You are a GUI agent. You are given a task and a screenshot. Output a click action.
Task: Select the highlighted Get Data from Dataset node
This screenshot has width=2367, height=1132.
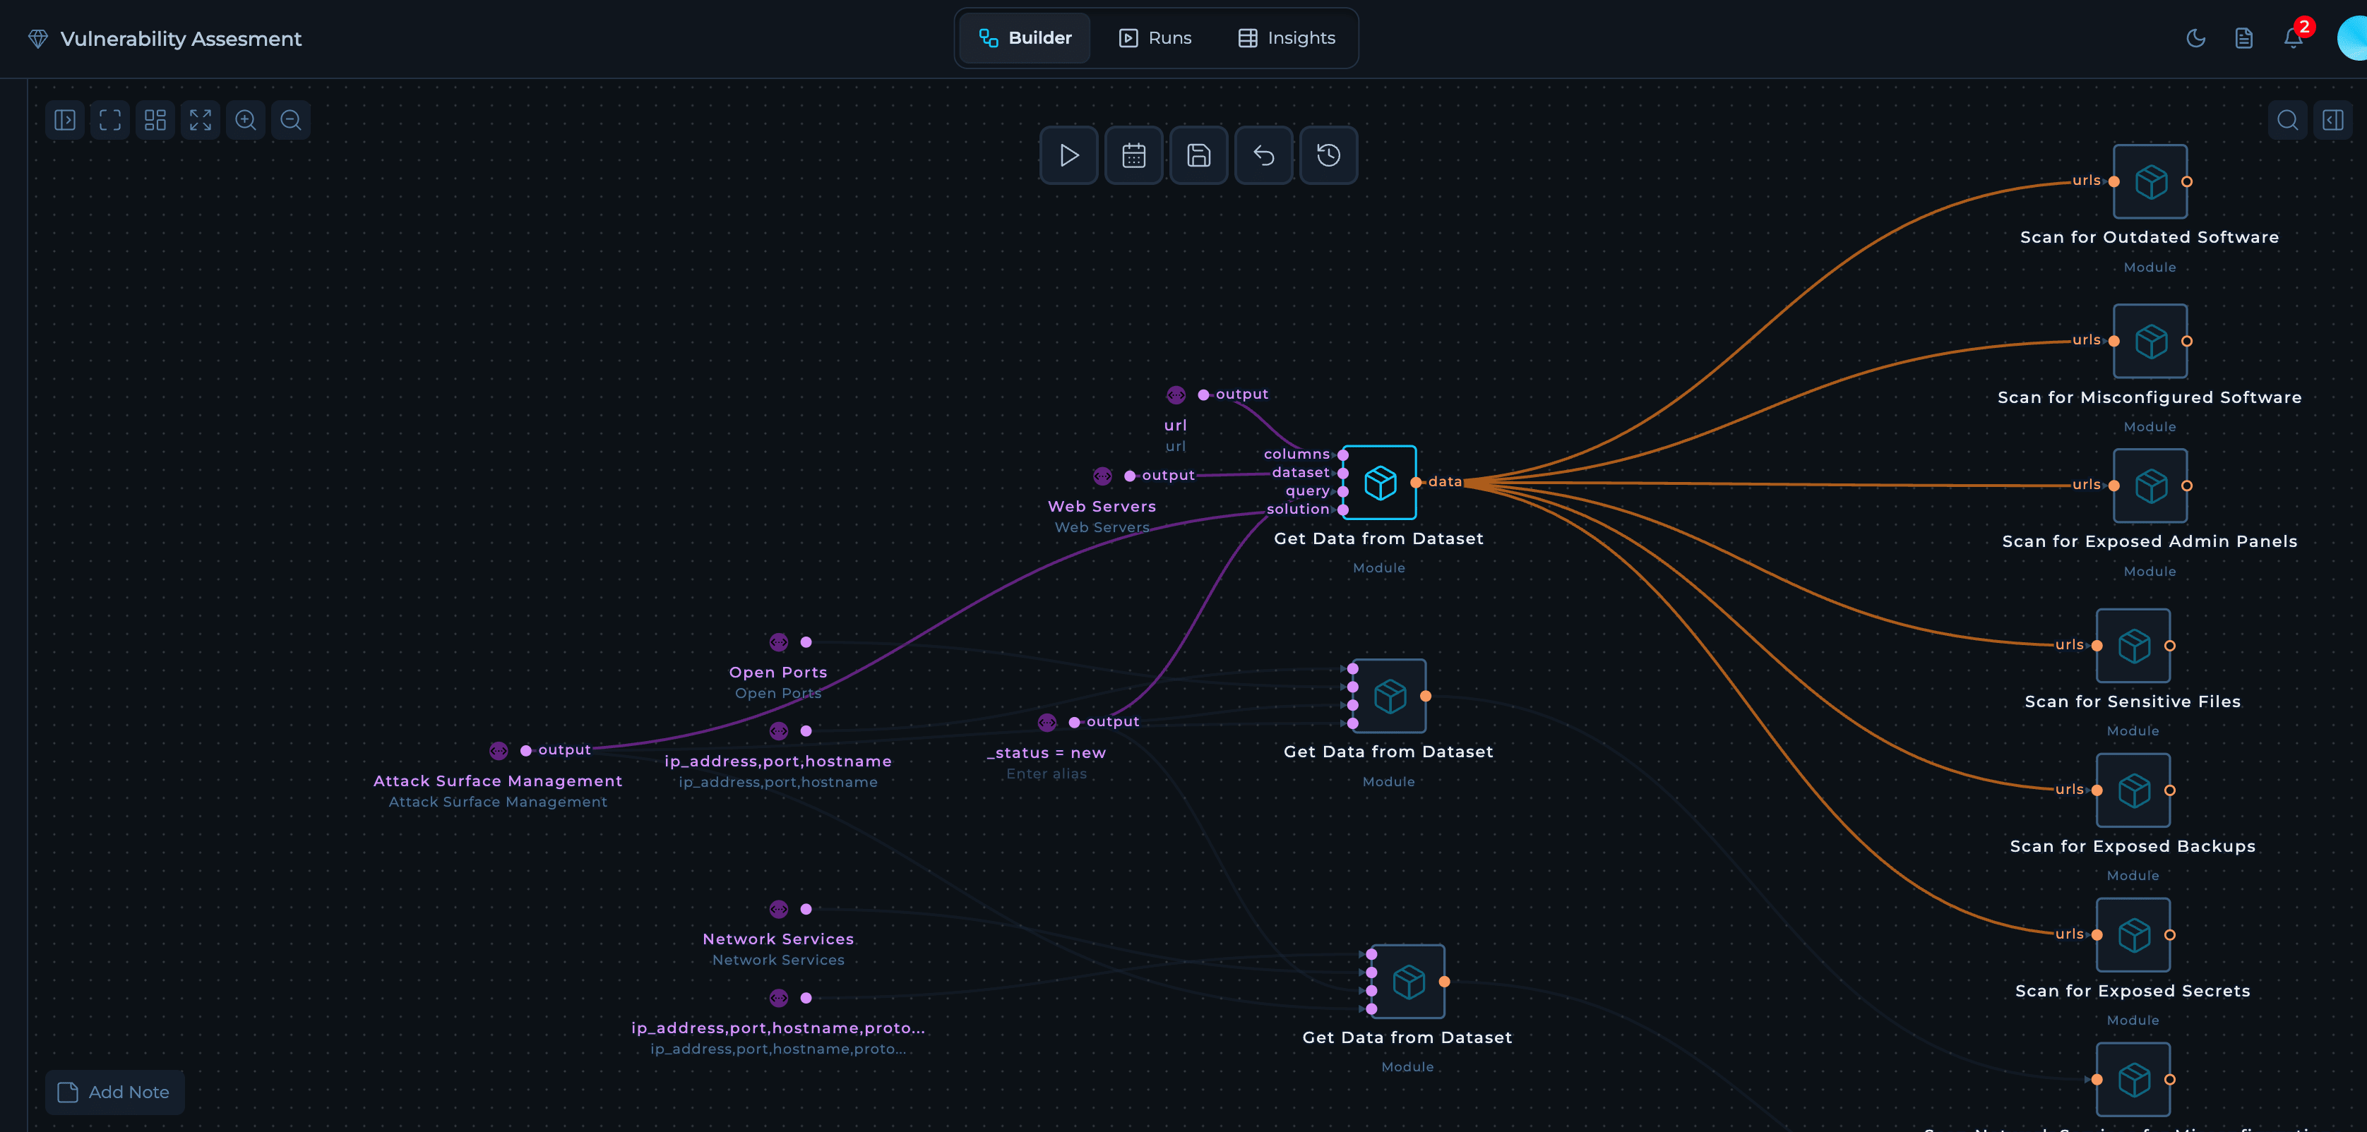(x=1379, y=482)
